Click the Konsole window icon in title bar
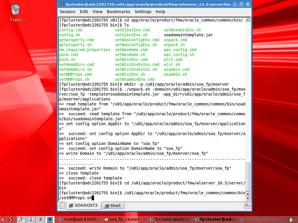 (61, 4)
